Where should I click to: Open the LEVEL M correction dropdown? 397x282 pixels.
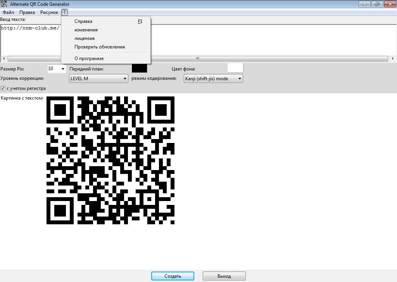point(98,78)
